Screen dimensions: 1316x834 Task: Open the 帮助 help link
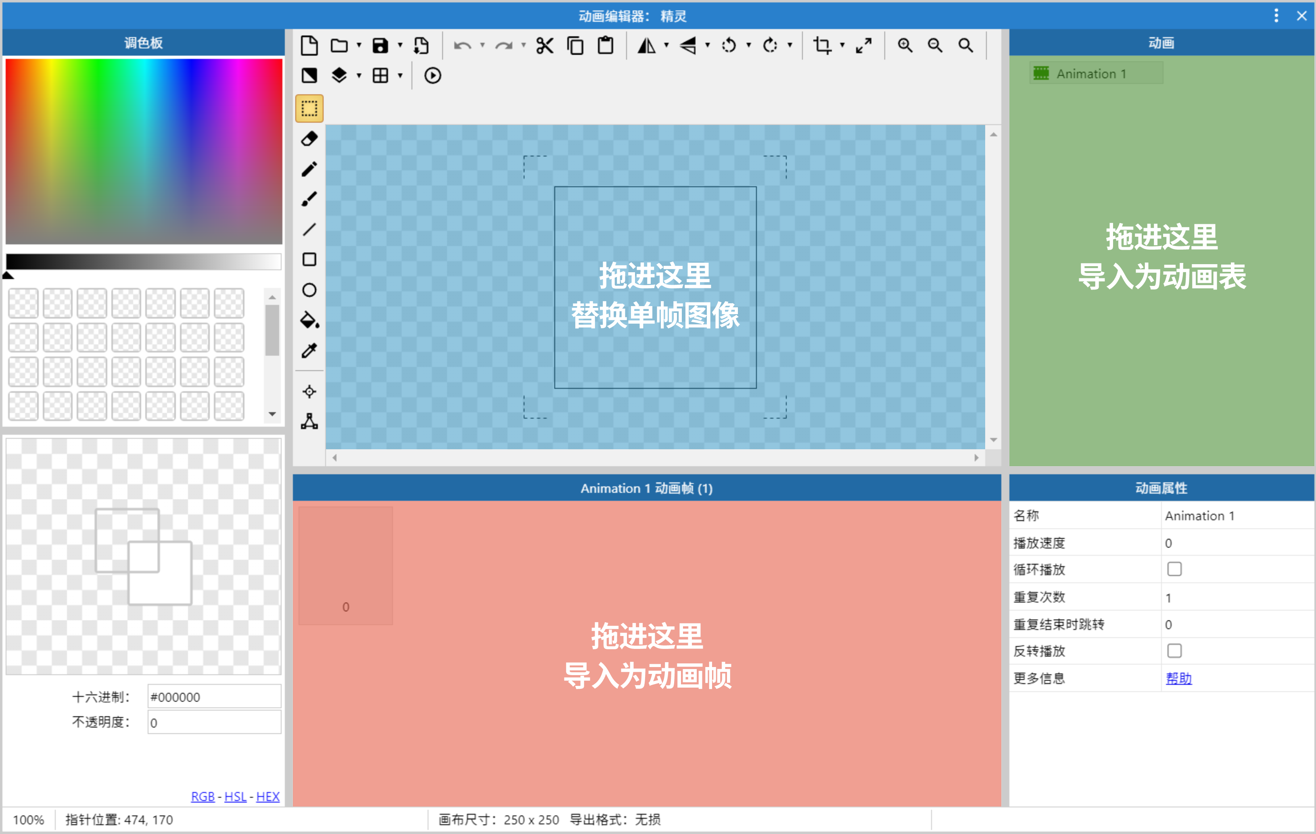pyautogui.click(x=1179, y=678)
